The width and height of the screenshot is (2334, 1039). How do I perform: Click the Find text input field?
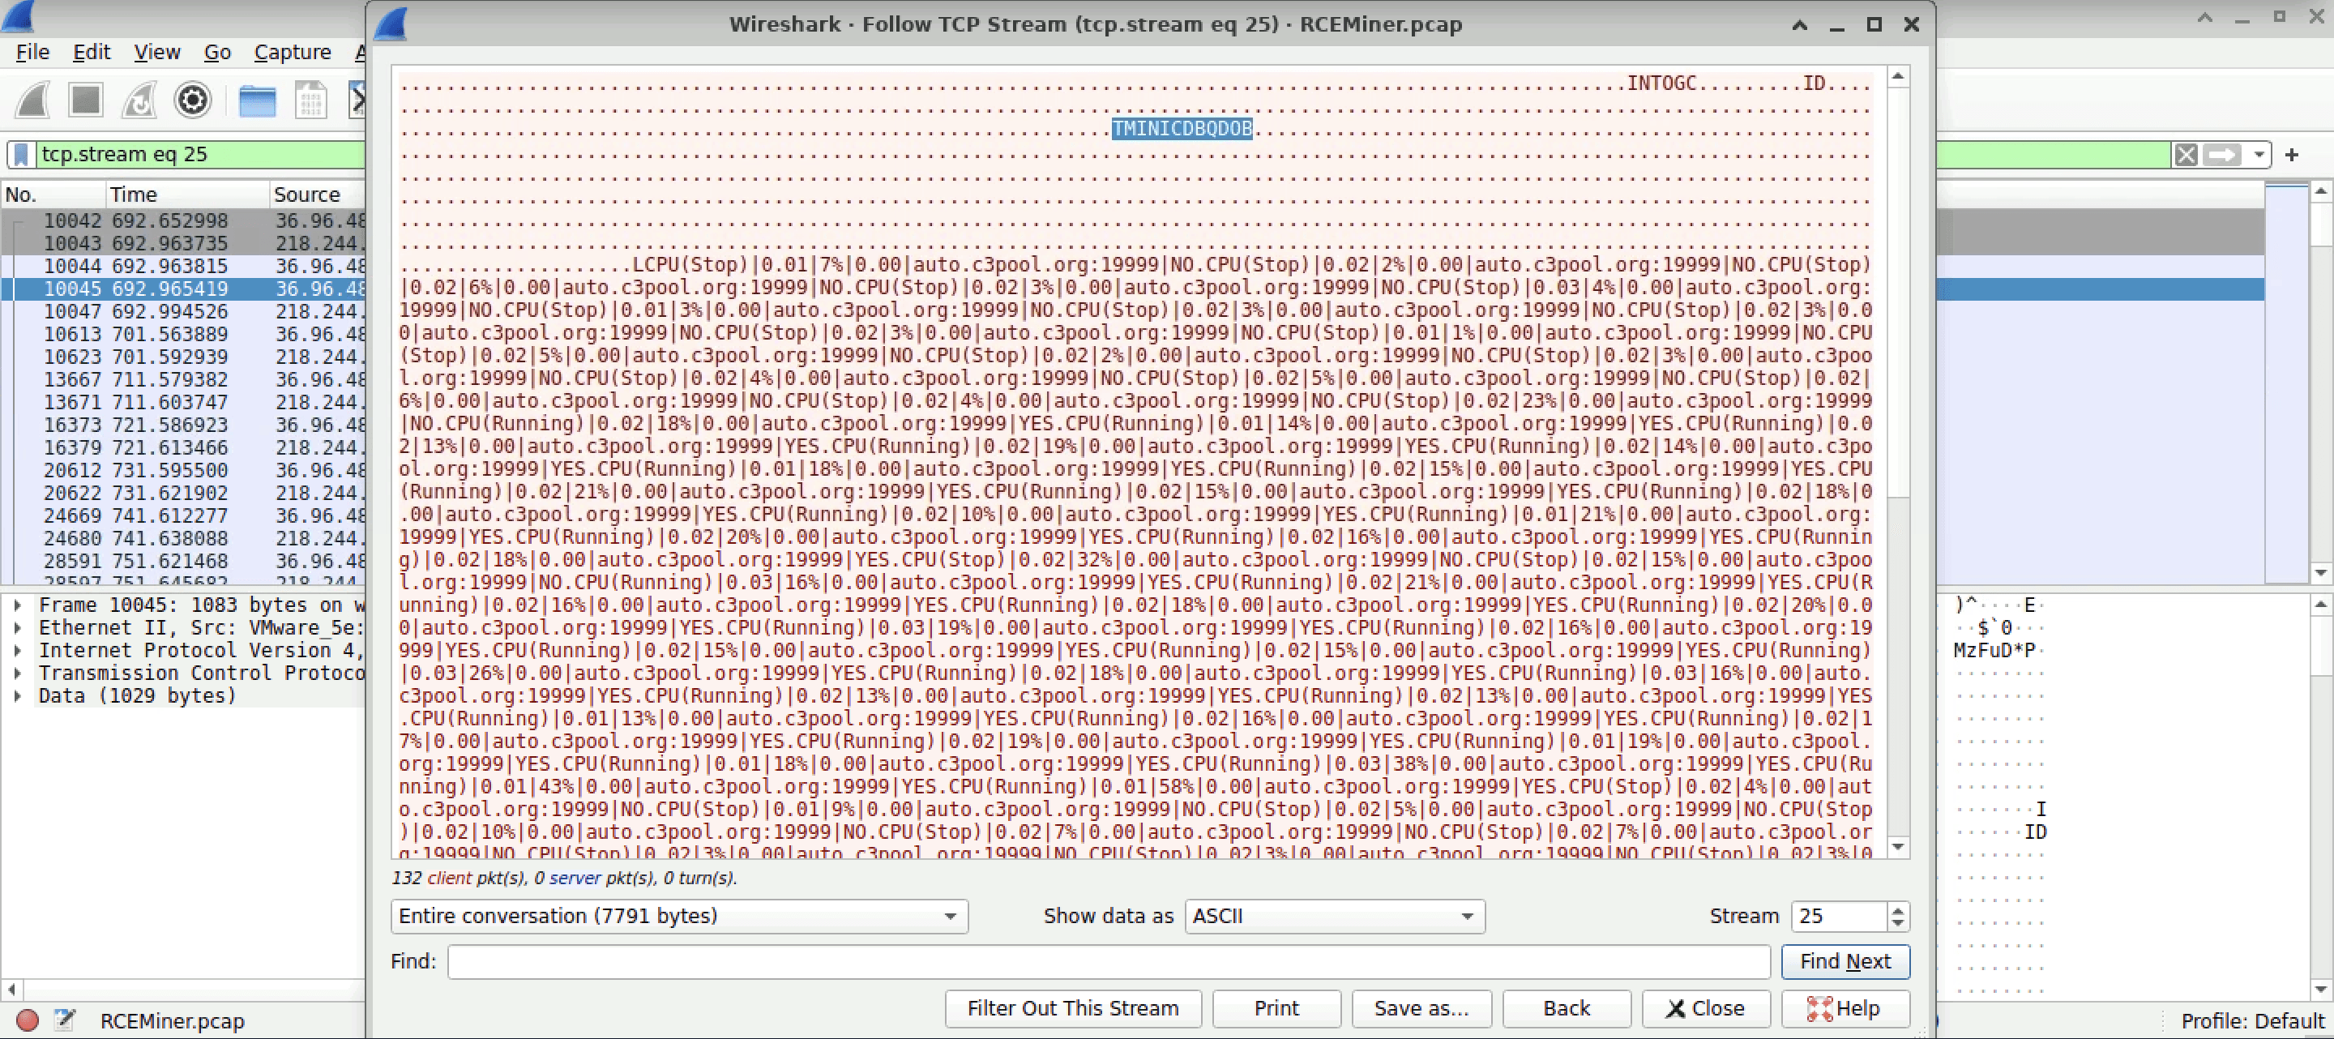pos(1108,961)
